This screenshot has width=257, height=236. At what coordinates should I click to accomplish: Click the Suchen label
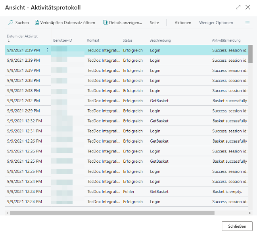[22, 23]
